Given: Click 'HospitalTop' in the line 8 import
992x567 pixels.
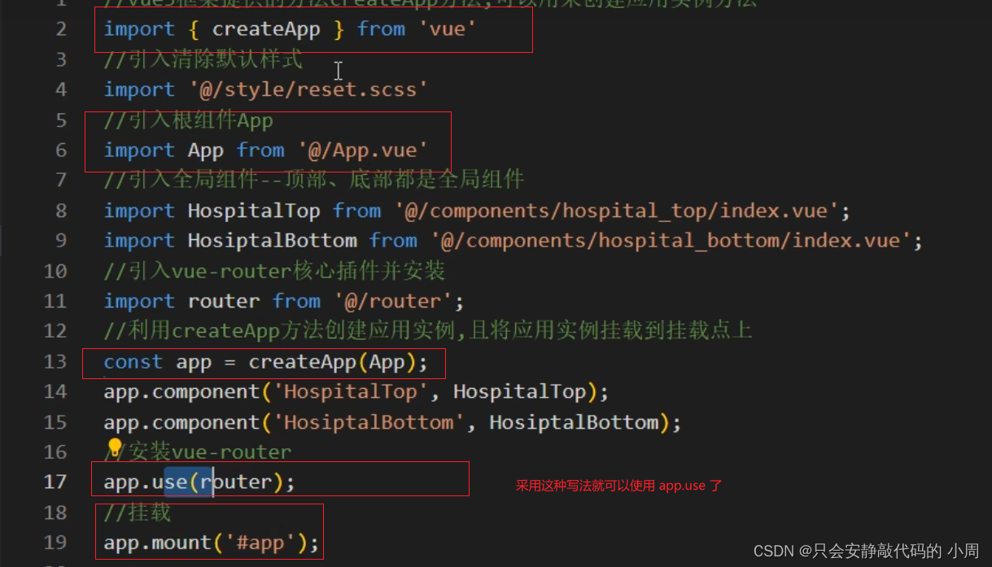Looking at the screenshot, I should pos(254,212).
